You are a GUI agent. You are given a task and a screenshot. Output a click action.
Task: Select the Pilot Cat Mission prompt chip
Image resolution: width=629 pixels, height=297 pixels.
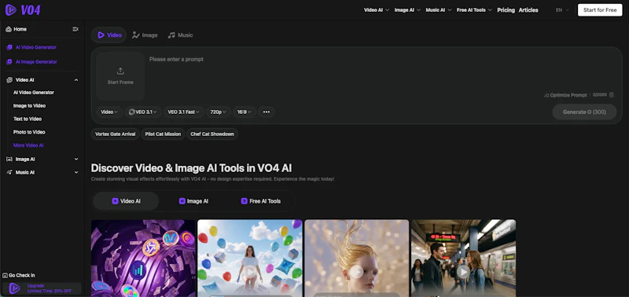click(163, 134)
